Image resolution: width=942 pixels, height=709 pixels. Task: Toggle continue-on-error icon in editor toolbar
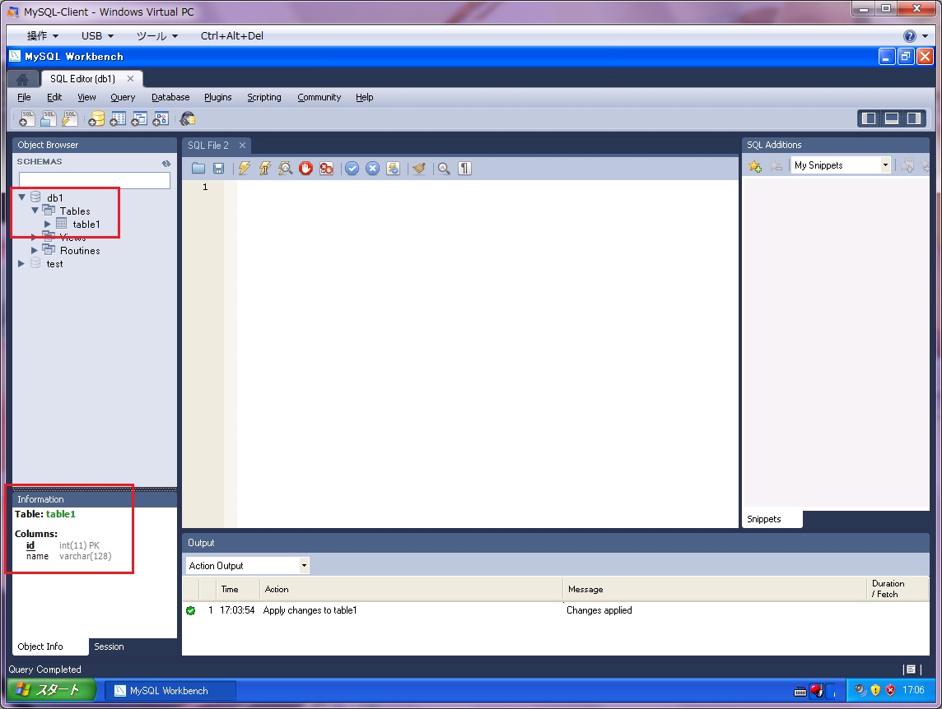[326, 169]
